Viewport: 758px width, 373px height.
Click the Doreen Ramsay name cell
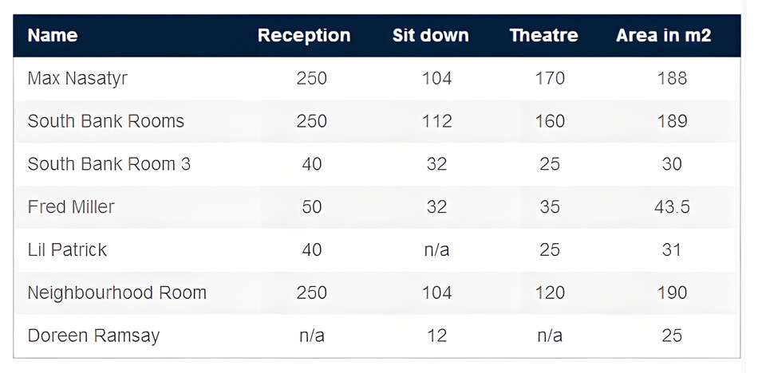point(94,336)
